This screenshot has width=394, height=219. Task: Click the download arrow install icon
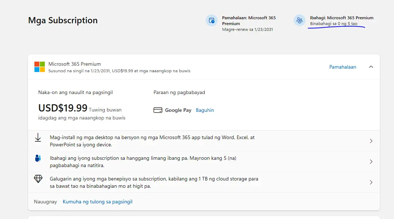tap(38, 137)
